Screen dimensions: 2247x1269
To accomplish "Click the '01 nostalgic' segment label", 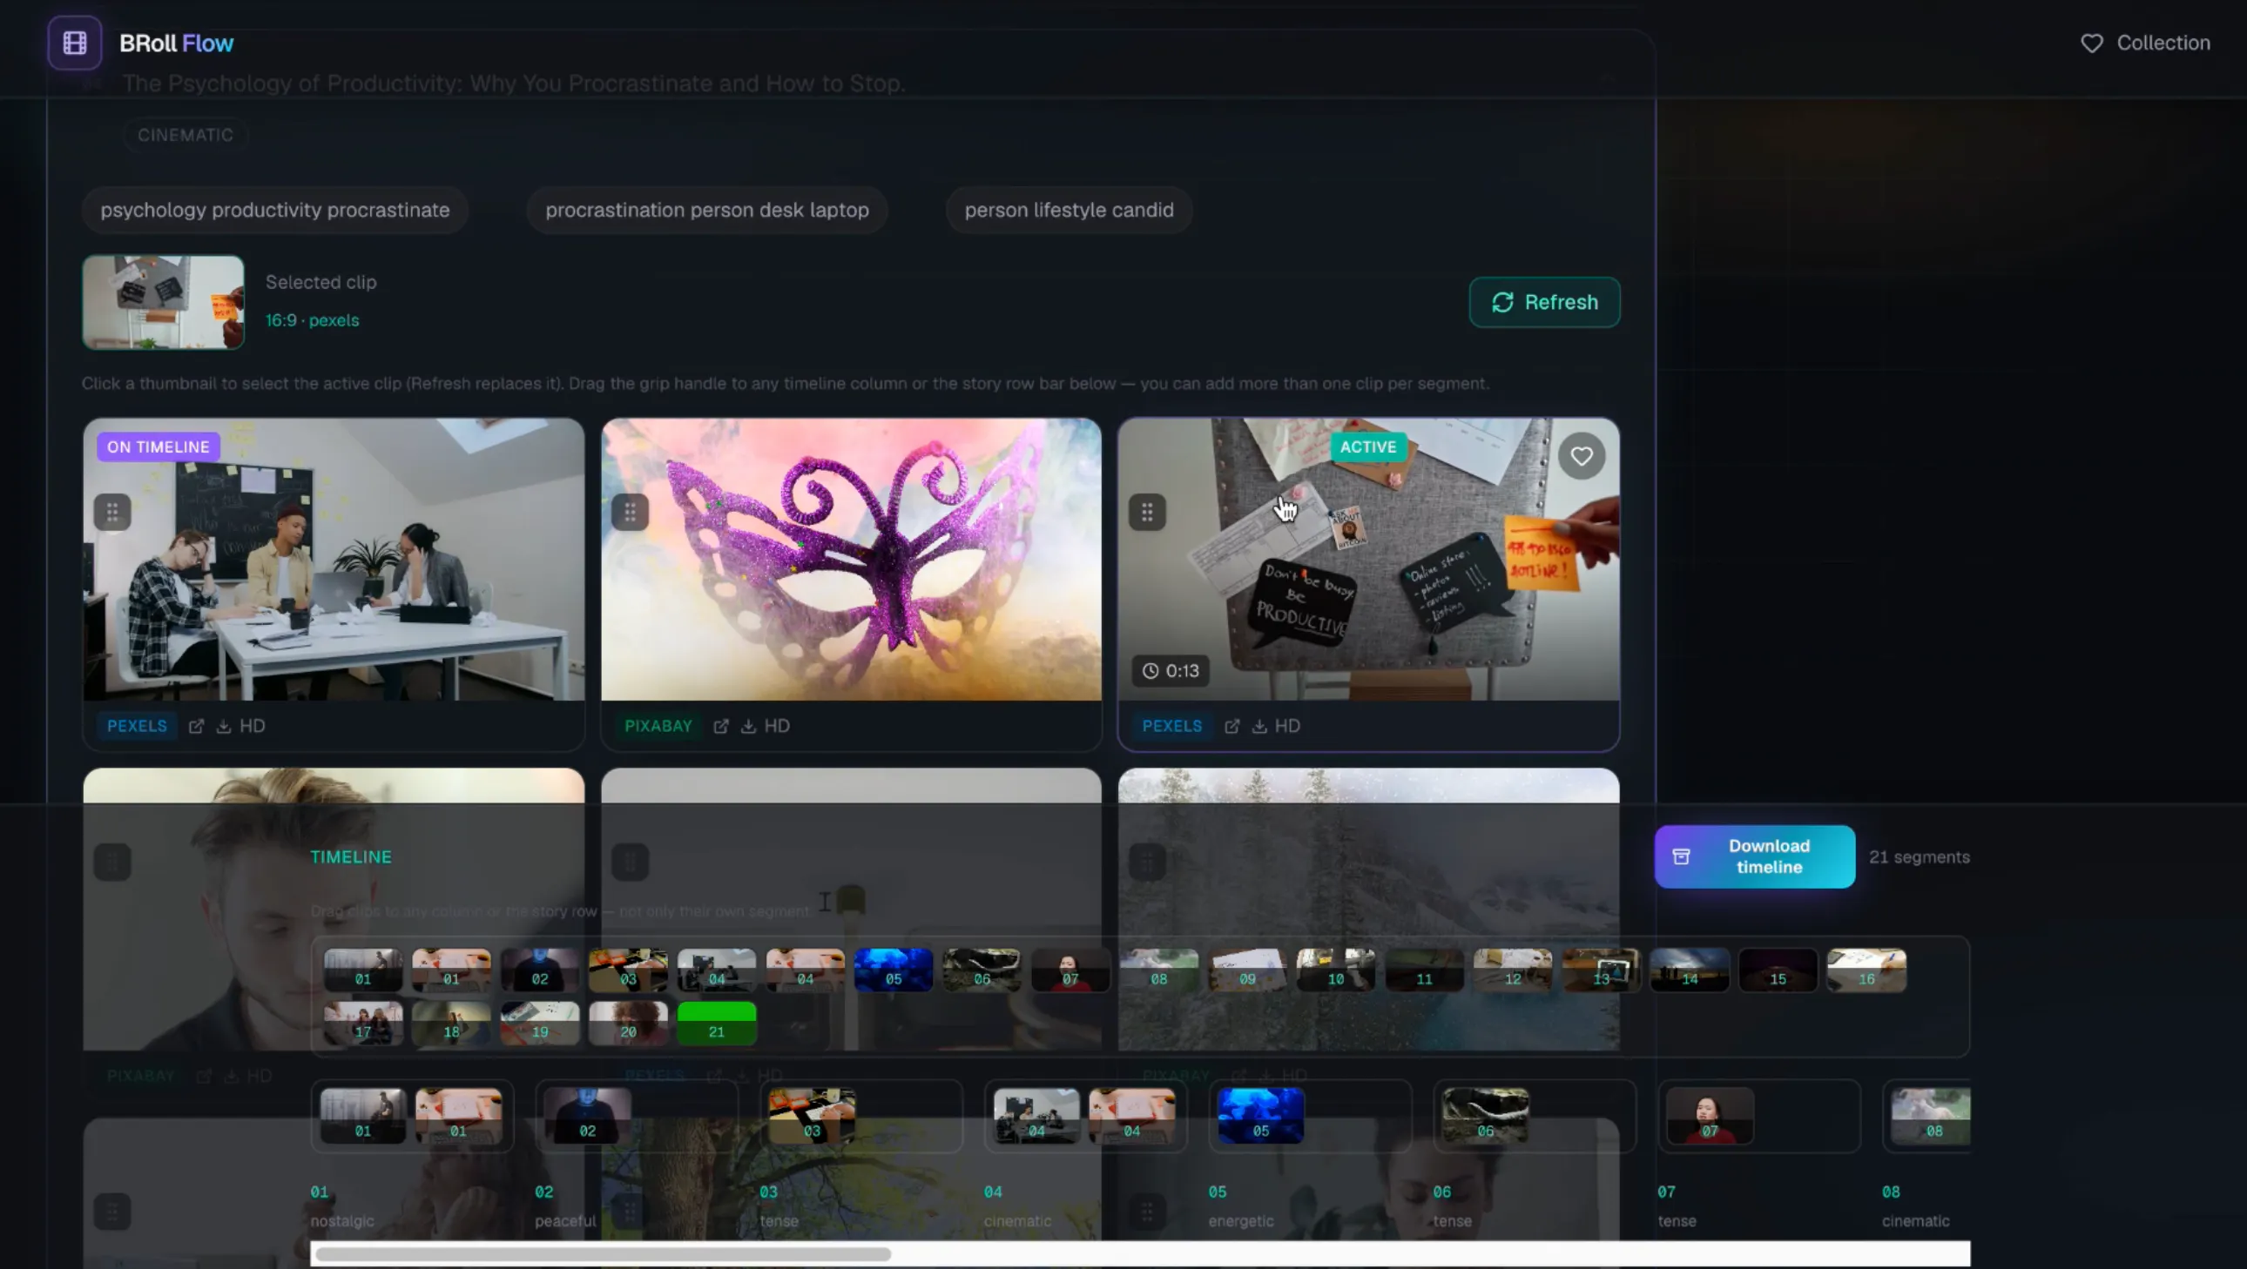I will [x=342, y=1206].
